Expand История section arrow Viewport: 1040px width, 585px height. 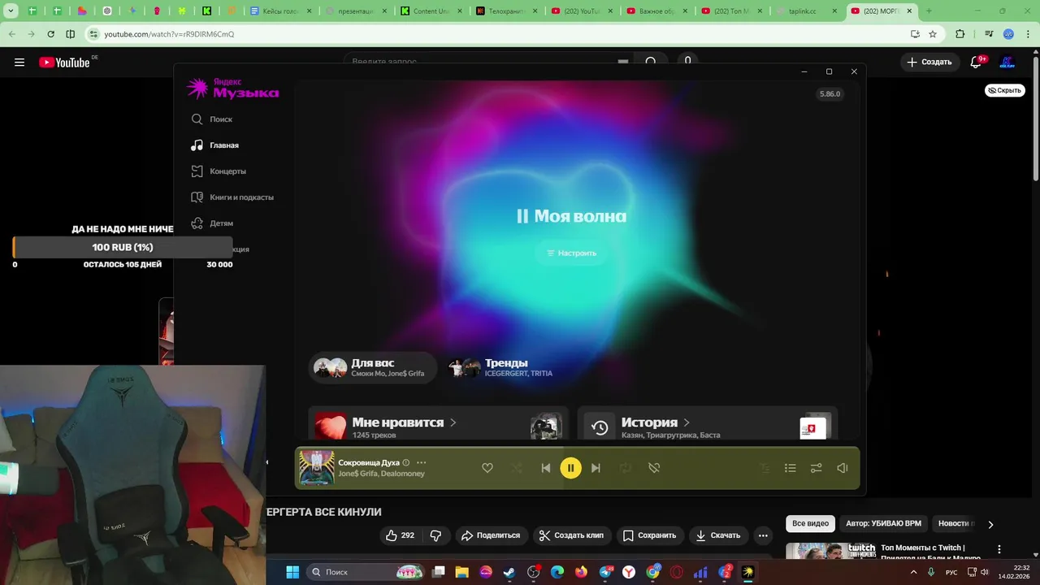(687, 422)
